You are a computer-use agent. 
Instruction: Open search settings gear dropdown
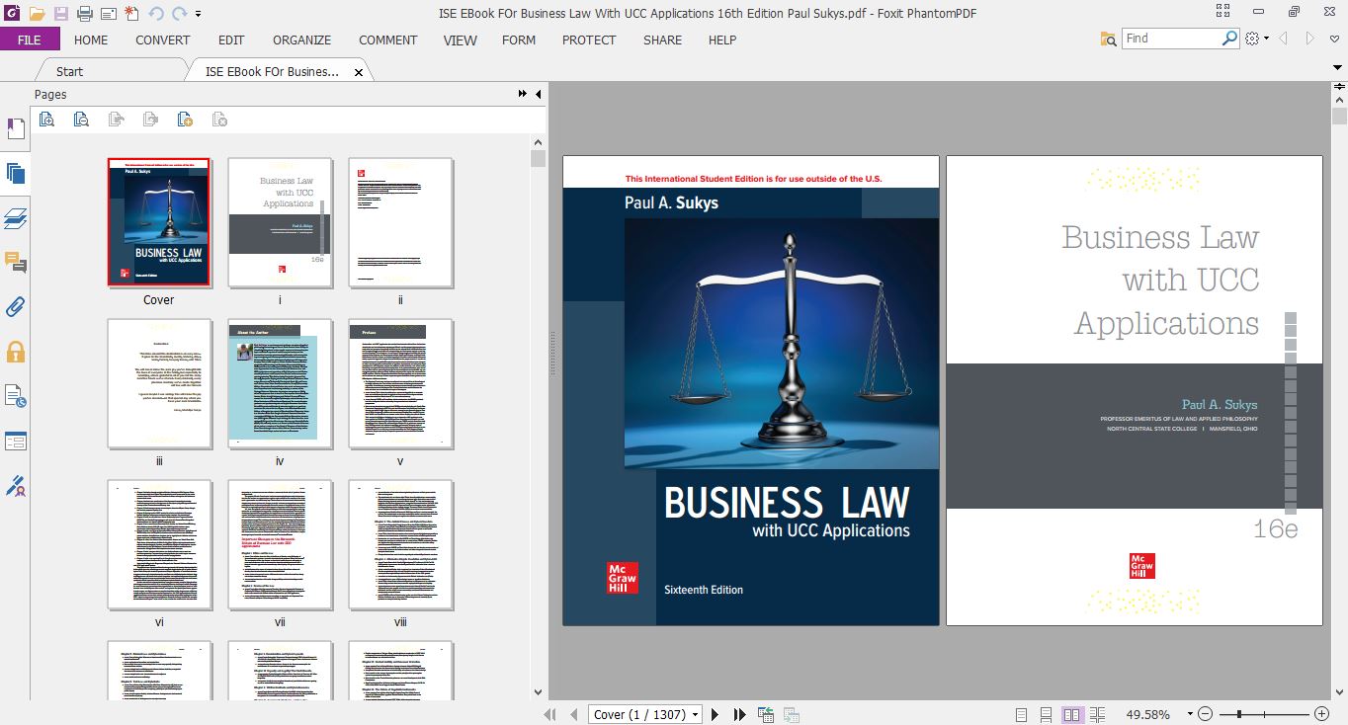pyautogui.click(x=1257, y=39)
